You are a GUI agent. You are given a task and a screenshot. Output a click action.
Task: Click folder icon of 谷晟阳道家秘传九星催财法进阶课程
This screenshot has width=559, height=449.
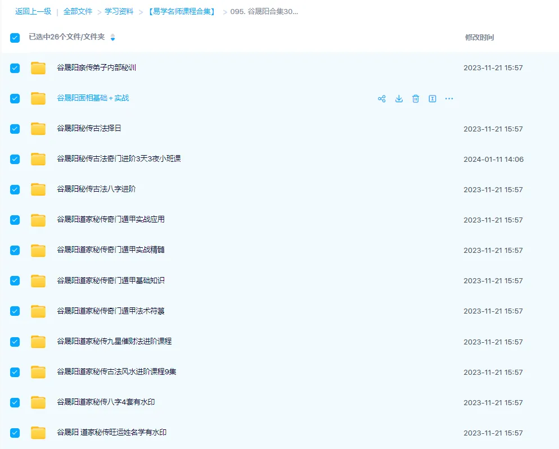coord(38,341)
